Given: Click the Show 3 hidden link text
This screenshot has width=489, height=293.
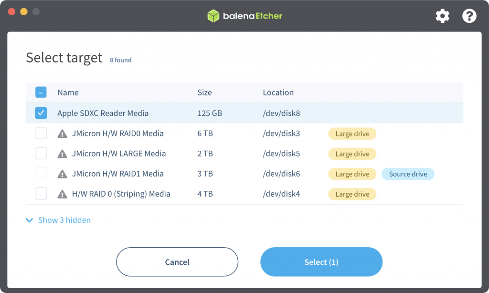Looking at the screenshot, I should pos(64,220).
